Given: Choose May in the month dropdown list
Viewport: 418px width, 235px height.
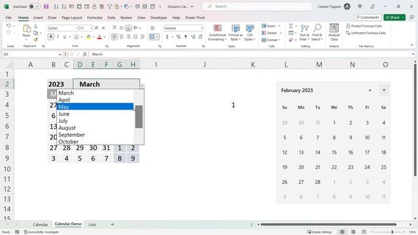Looking at the screenshot, I should [x=95, y=107].
